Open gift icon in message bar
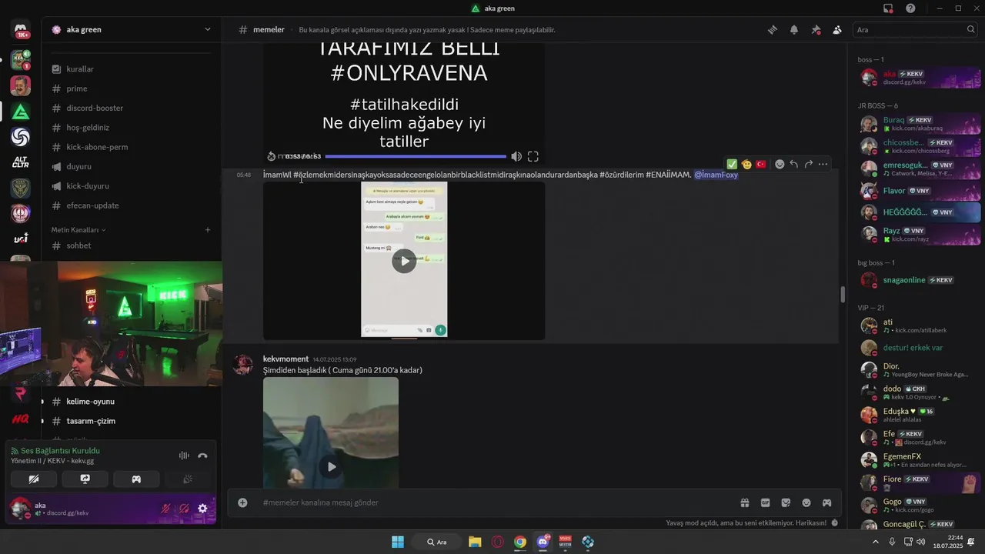 pos(745,502)
